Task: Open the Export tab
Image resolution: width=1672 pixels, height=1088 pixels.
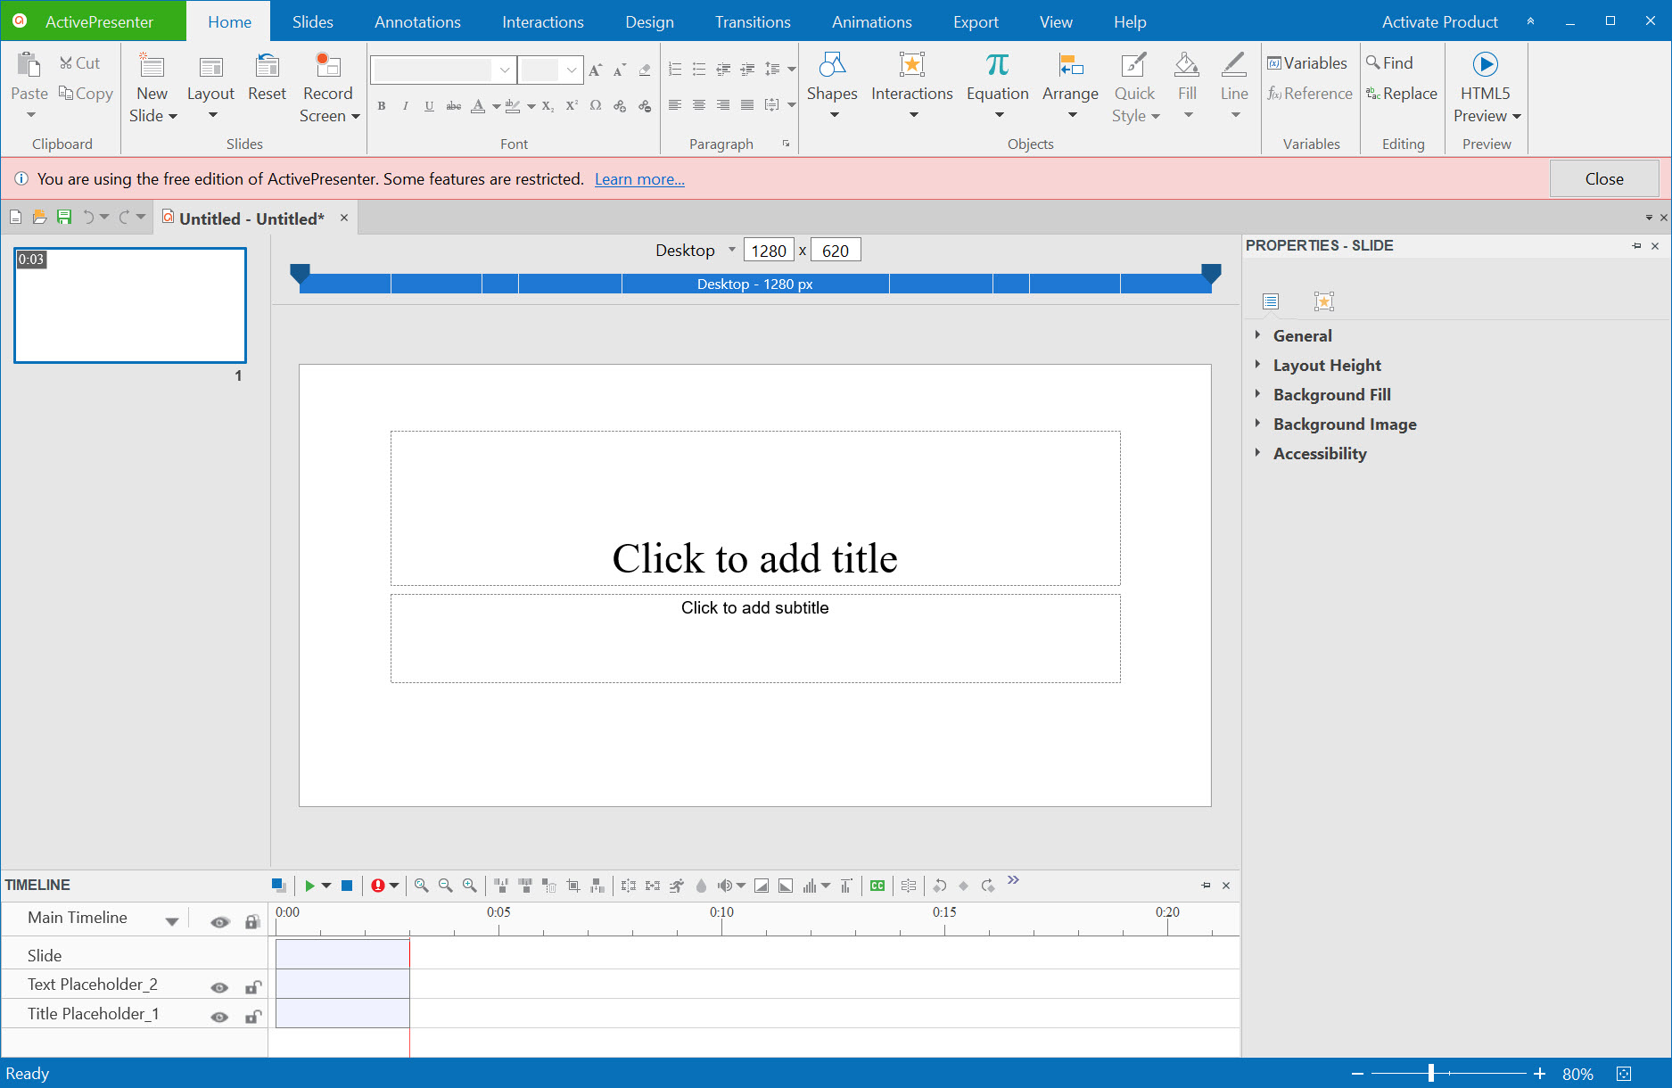Action: tap(975, 21)
